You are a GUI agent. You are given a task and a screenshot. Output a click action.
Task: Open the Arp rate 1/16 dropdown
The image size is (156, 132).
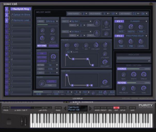coord(51,69)
